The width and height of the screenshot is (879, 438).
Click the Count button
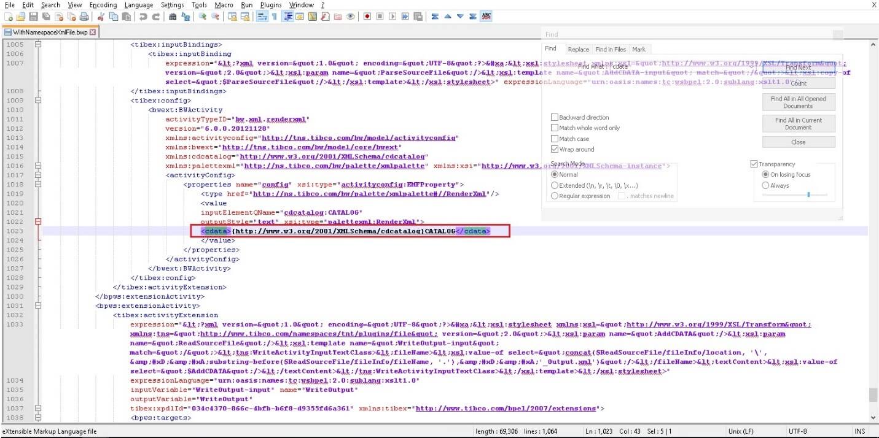799,83
